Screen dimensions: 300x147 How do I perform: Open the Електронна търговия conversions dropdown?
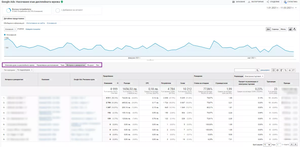tap(254, 76)
